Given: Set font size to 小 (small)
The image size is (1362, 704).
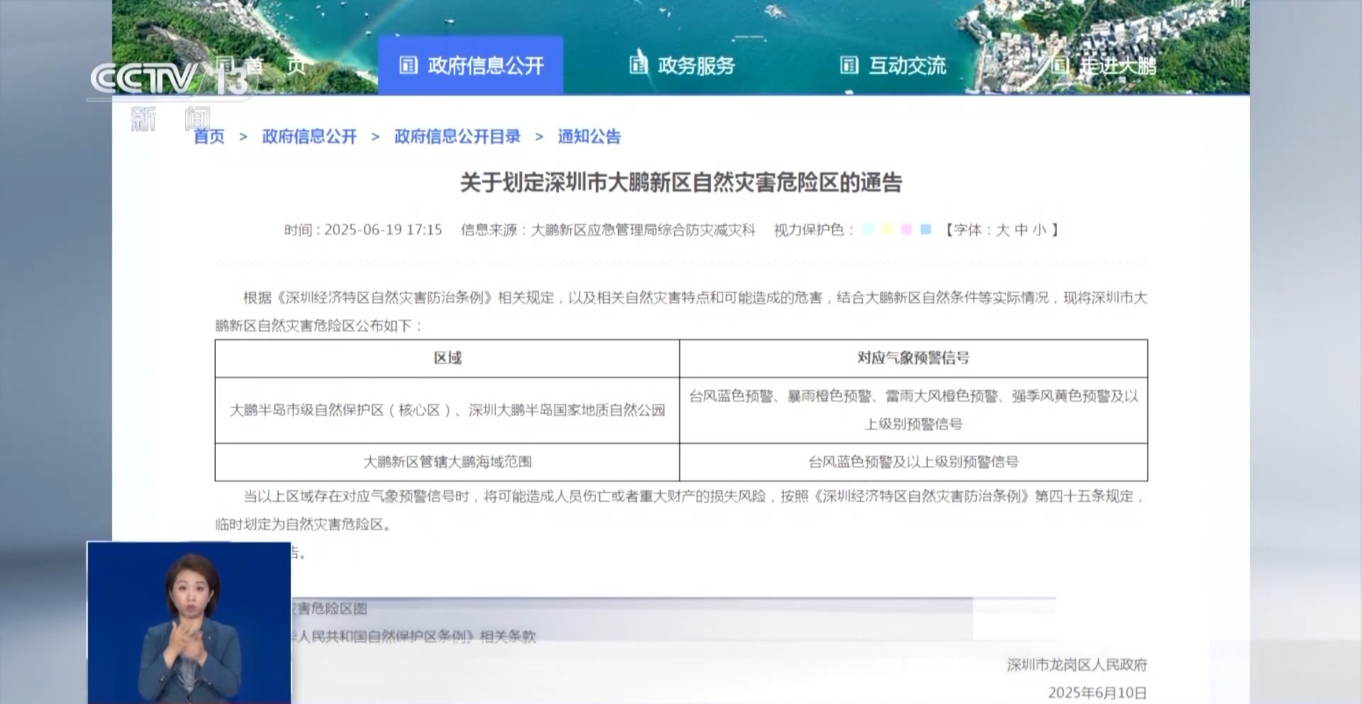Looking at the screenshot, I should coord(1039,230).
